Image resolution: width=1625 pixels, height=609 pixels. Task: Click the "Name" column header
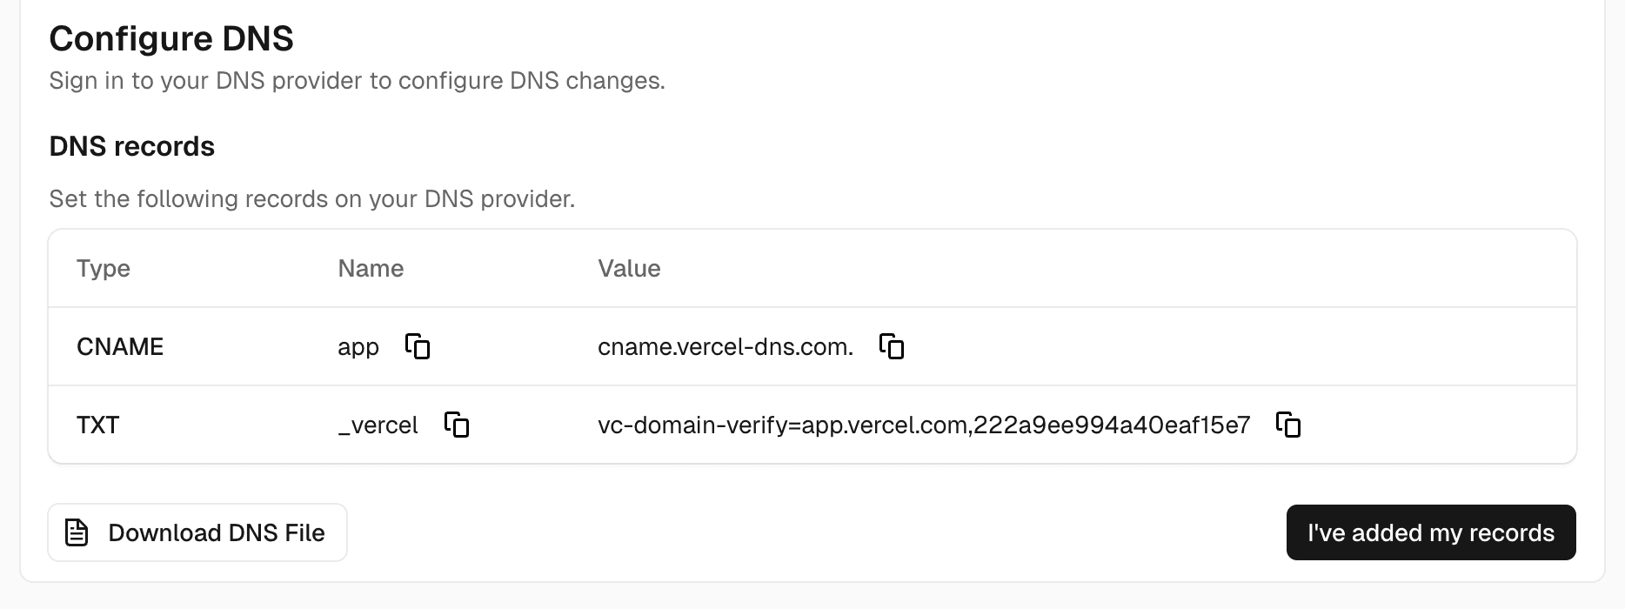pyautogui.click(x=371, y=269)
